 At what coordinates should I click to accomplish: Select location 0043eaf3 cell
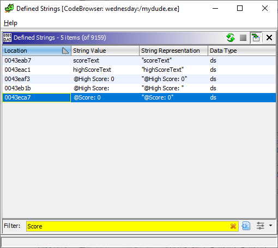pos(37,79)
